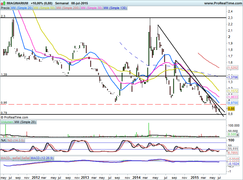This screenshot has height=180, width=243.
Task: Click the 2015 year axis label
Action: pyautogui.click(x=195, y=177)
